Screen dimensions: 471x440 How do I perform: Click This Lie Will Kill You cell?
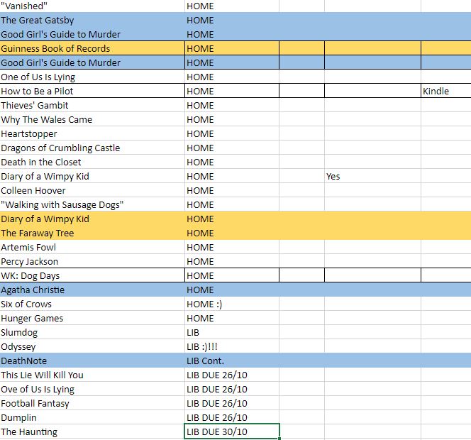[92, 375]
